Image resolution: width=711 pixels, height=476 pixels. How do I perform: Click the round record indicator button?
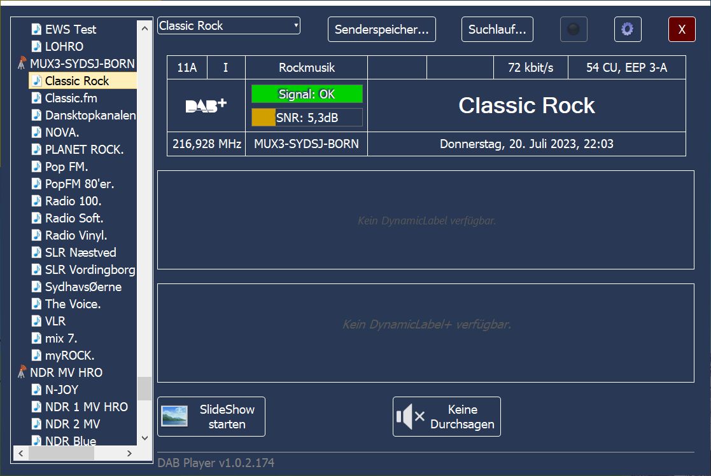[574, 29]
